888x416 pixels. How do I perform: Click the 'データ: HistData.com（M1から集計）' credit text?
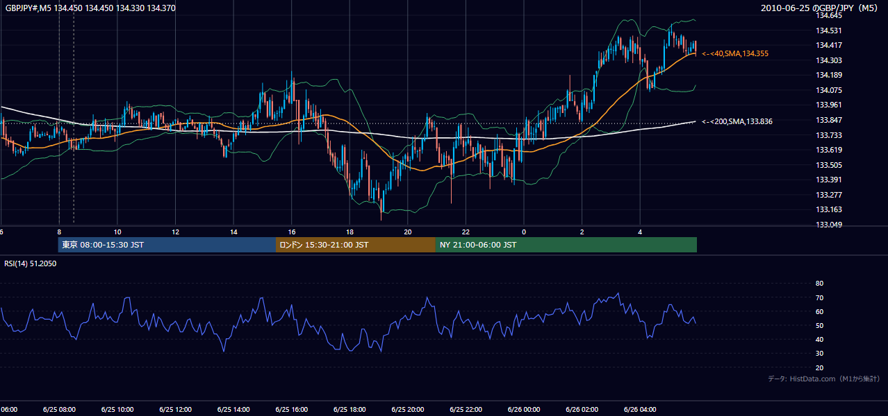[824, 379]
